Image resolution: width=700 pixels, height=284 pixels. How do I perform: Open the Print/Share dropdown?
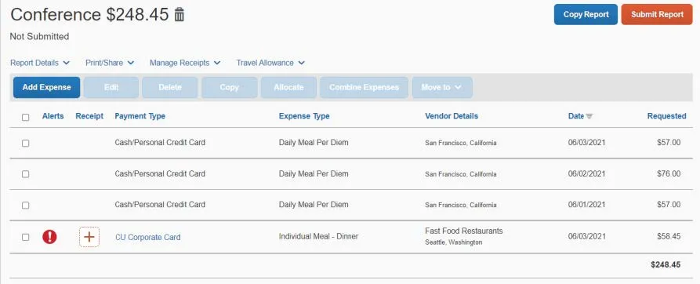click(110, 63)
